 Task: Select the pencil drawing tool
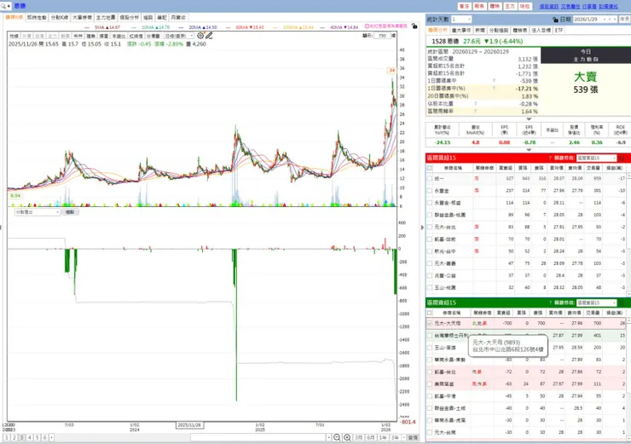click(x=209, y=36)
